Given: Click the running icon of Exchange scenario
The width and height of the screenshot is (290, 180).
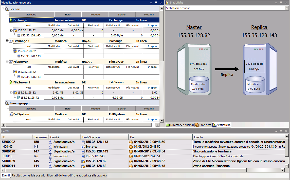Looking at the screenshot, I should (x=11, y=20).
